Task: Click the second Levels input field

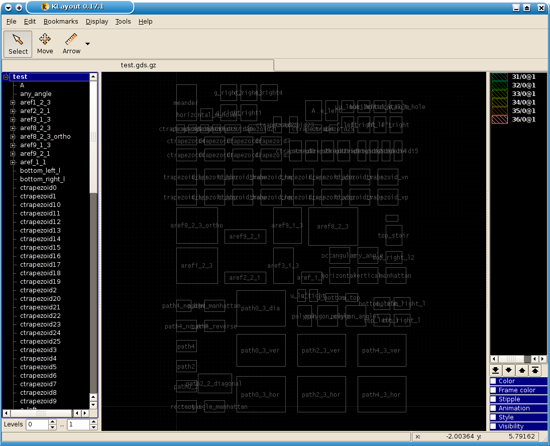Action: coord(77,424)
